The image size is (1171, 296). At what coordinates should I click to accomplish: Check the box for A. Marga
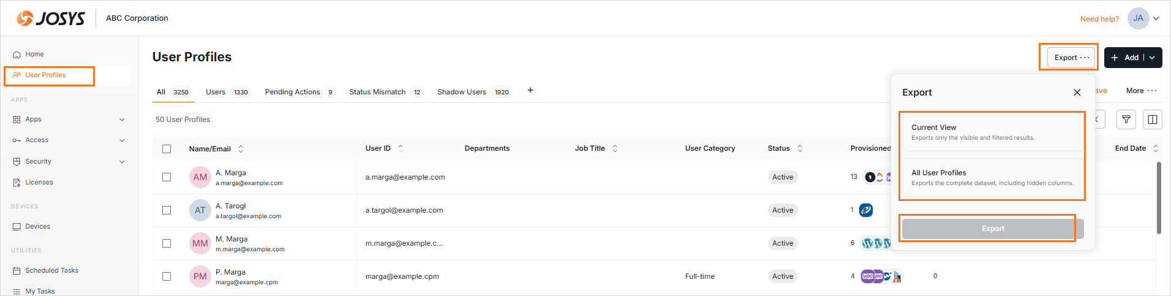click(167, 177)
